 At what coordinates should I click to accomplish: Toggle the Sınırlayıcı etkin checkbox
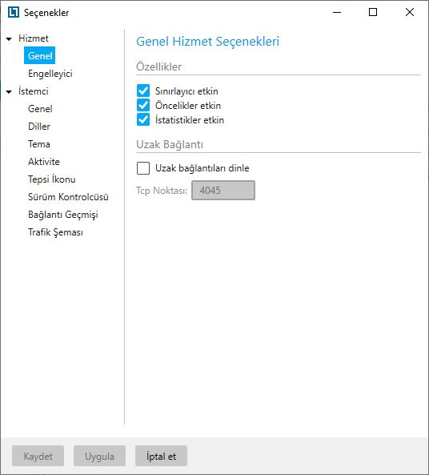143,91
